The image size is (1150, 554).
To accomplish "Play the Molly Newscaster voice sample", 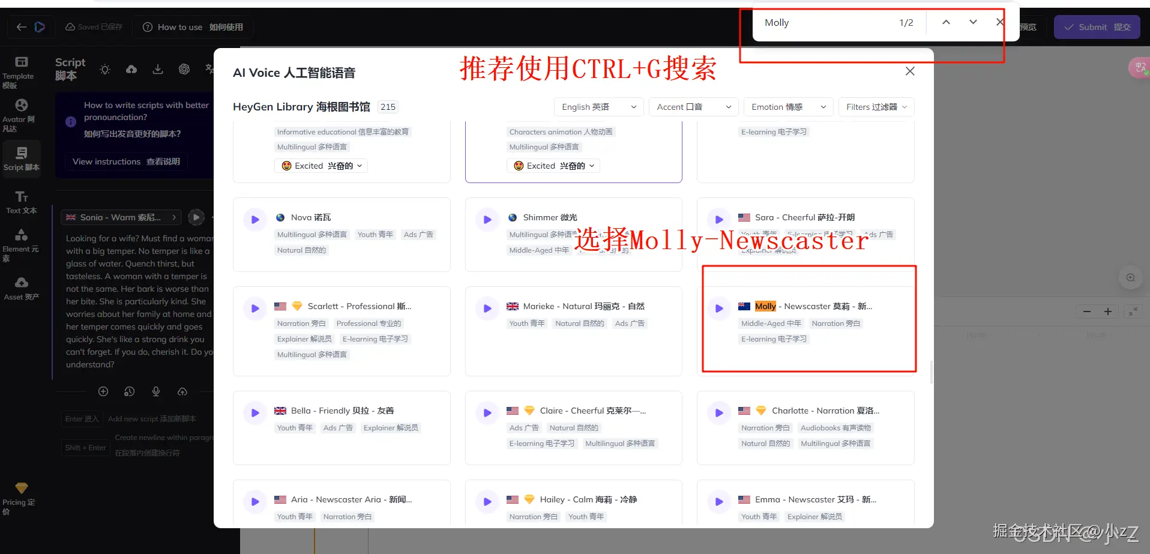I will [x=718, y=308].
